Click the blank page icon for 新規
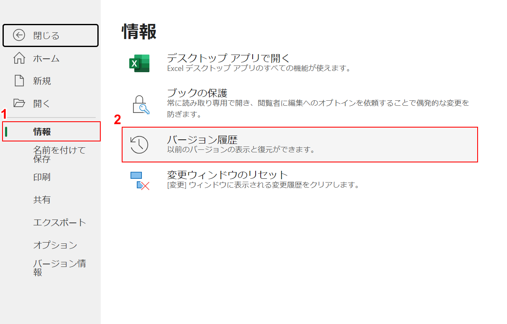The image size is (507, 324). coord(19,81)
